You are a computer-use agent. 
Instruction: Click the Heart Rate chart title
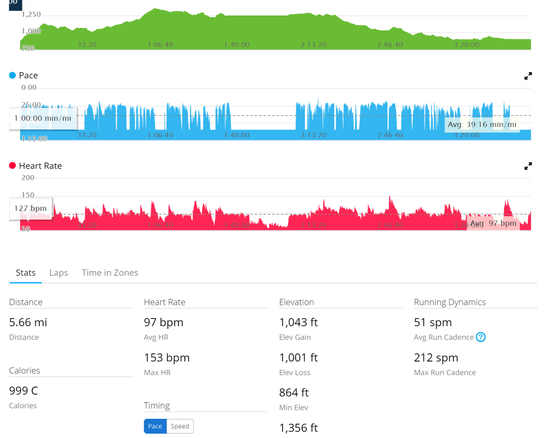pos(40,166)
